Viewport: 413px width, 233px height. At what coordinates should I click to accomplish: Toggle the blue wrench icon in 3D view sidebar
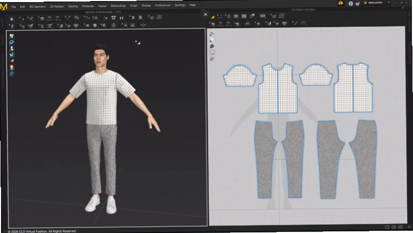coord(12,42)
